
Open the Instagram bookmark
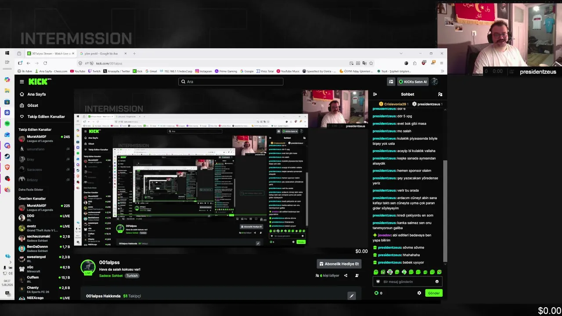[203, 71]
